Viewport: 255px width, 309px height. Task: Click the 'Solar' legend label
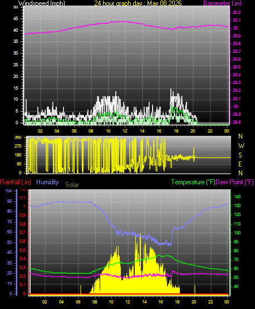click(72, 185)
